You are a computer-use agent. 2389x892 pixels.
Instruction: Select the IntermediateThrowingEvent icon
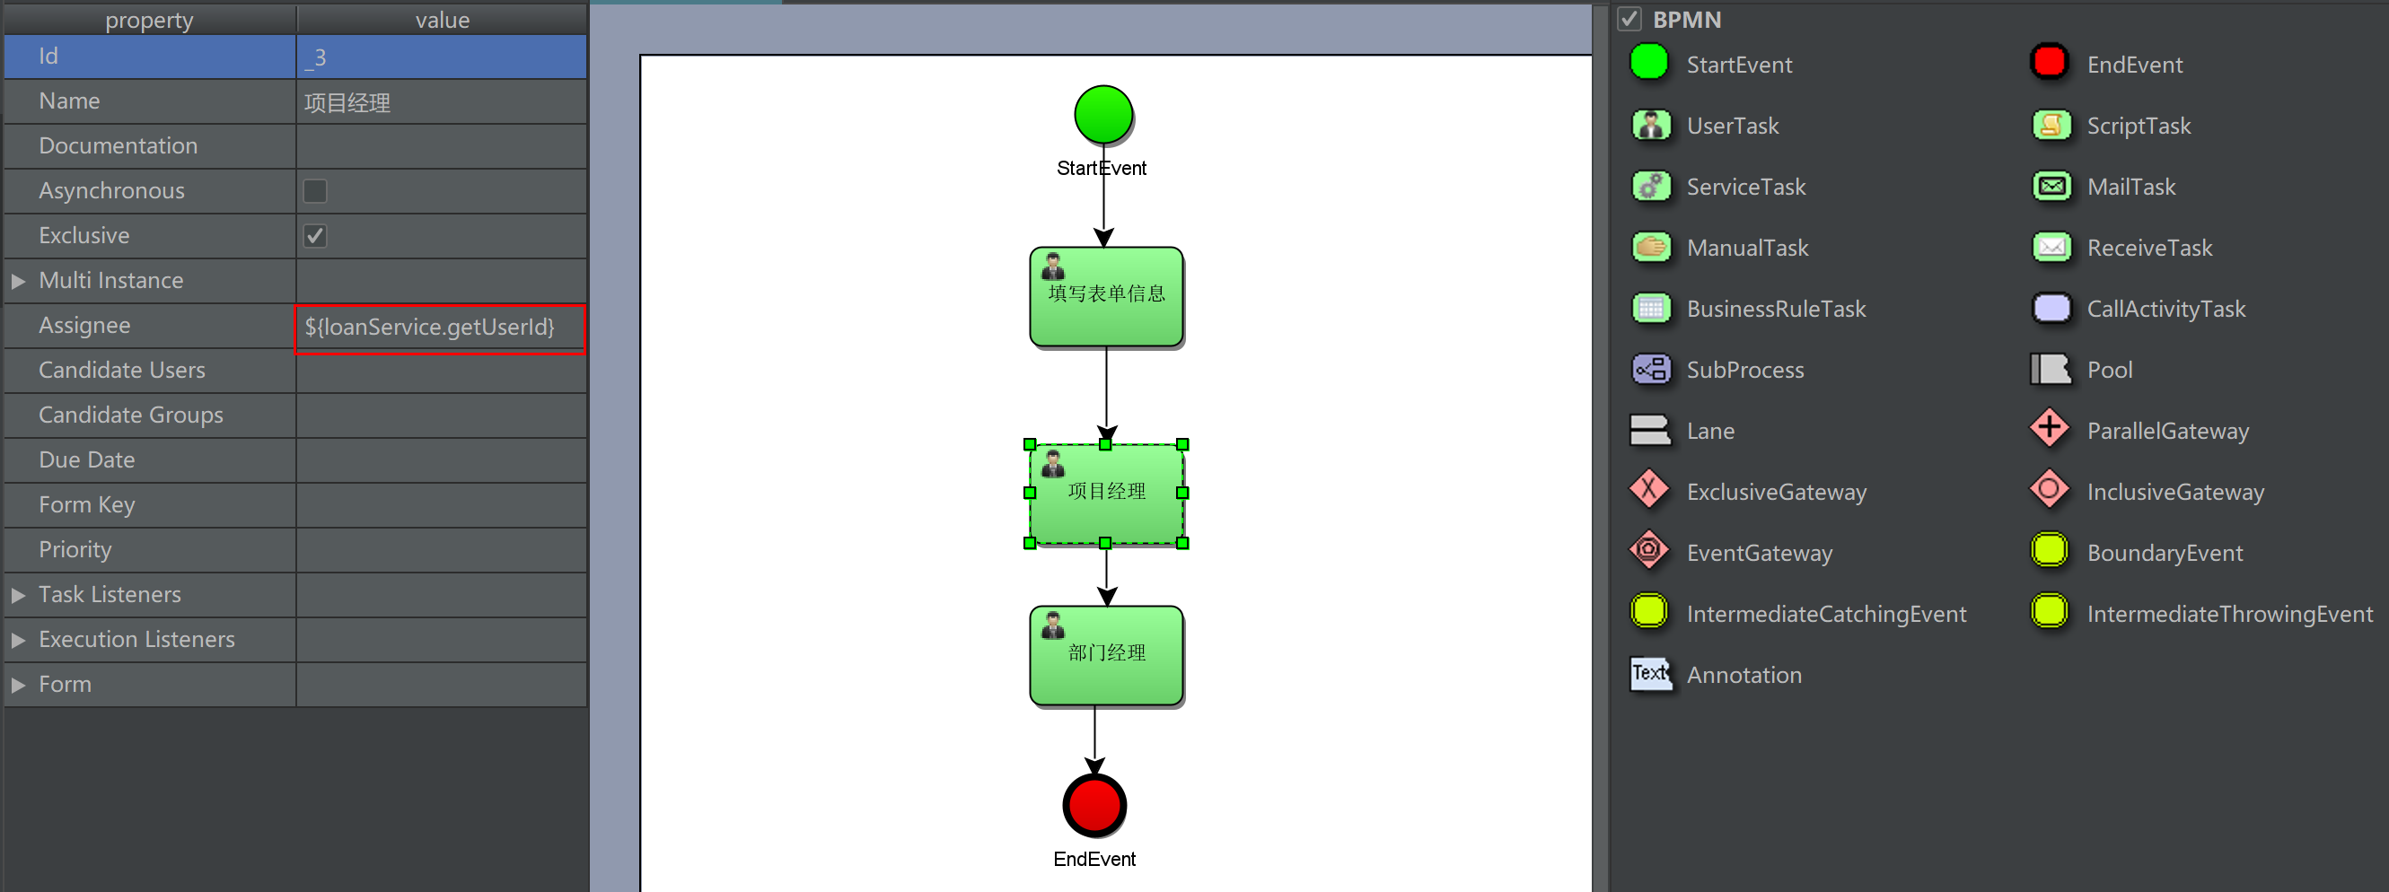click(x=2050, y=612)
